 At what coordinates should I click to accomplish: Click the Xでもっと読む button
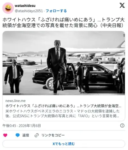click(x=64, y=144)
